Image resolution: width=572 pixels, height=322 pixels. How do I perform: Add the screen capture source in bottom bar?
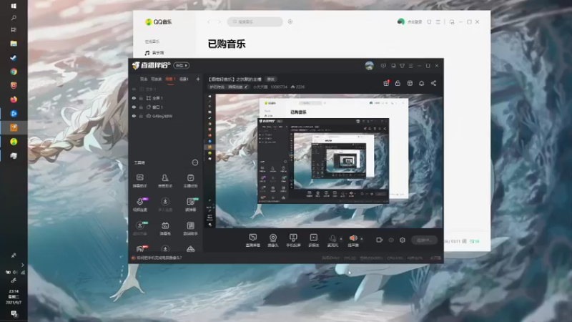point(252,240)
